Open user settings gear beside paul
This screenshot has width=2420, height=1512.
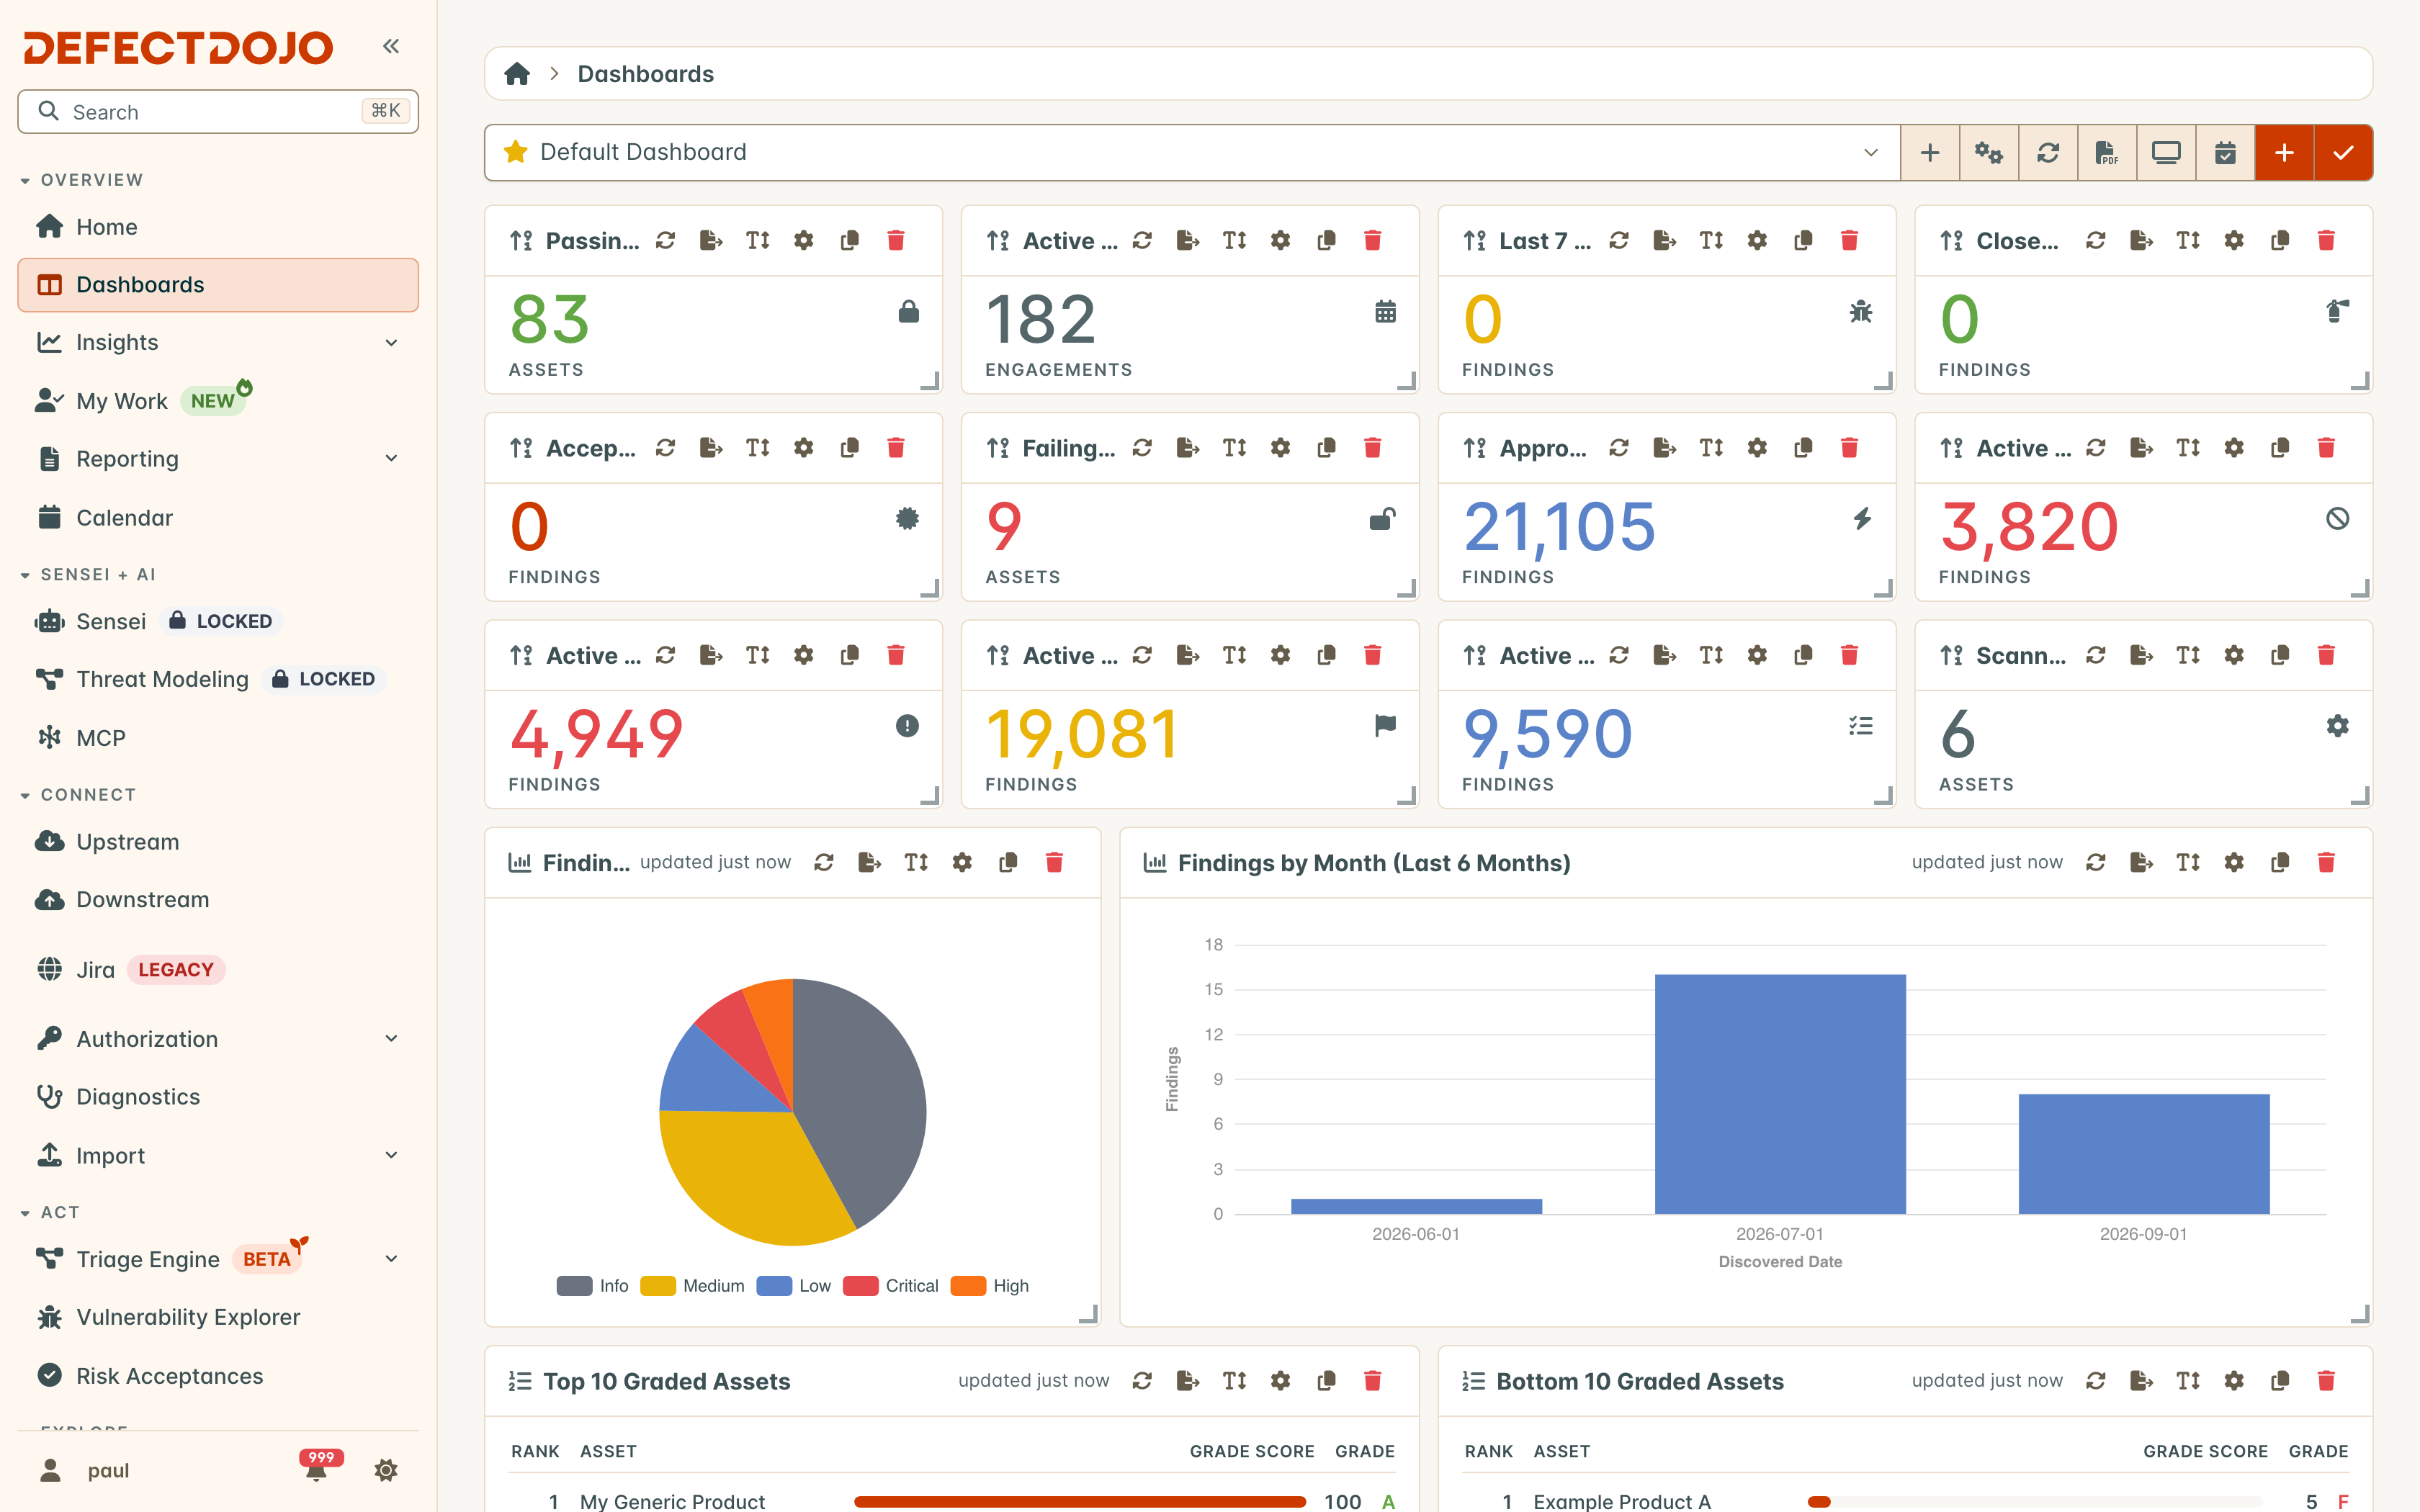pos(386,1470)
